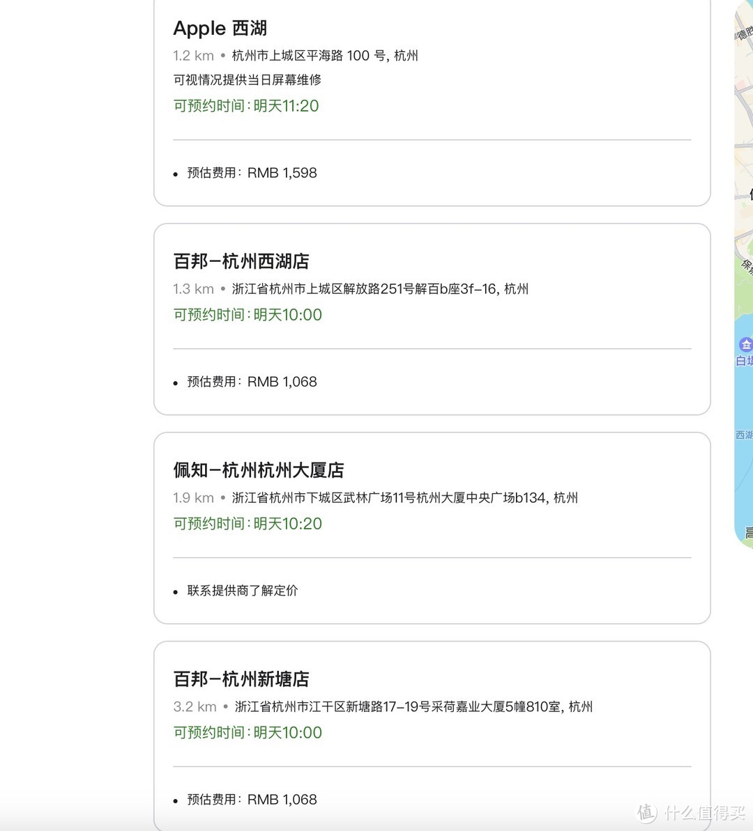Click the 西湖 label on the map
The height and width of the screenshot is (831, 753).
741,434
